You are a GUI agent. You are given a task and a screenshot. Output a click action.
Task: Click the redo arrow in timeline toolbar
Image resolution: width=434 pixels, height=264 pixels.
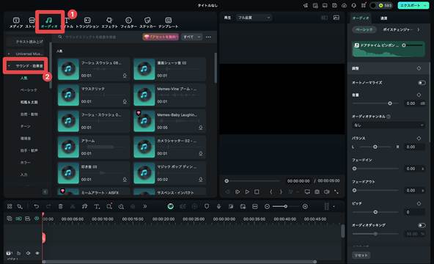48,207
